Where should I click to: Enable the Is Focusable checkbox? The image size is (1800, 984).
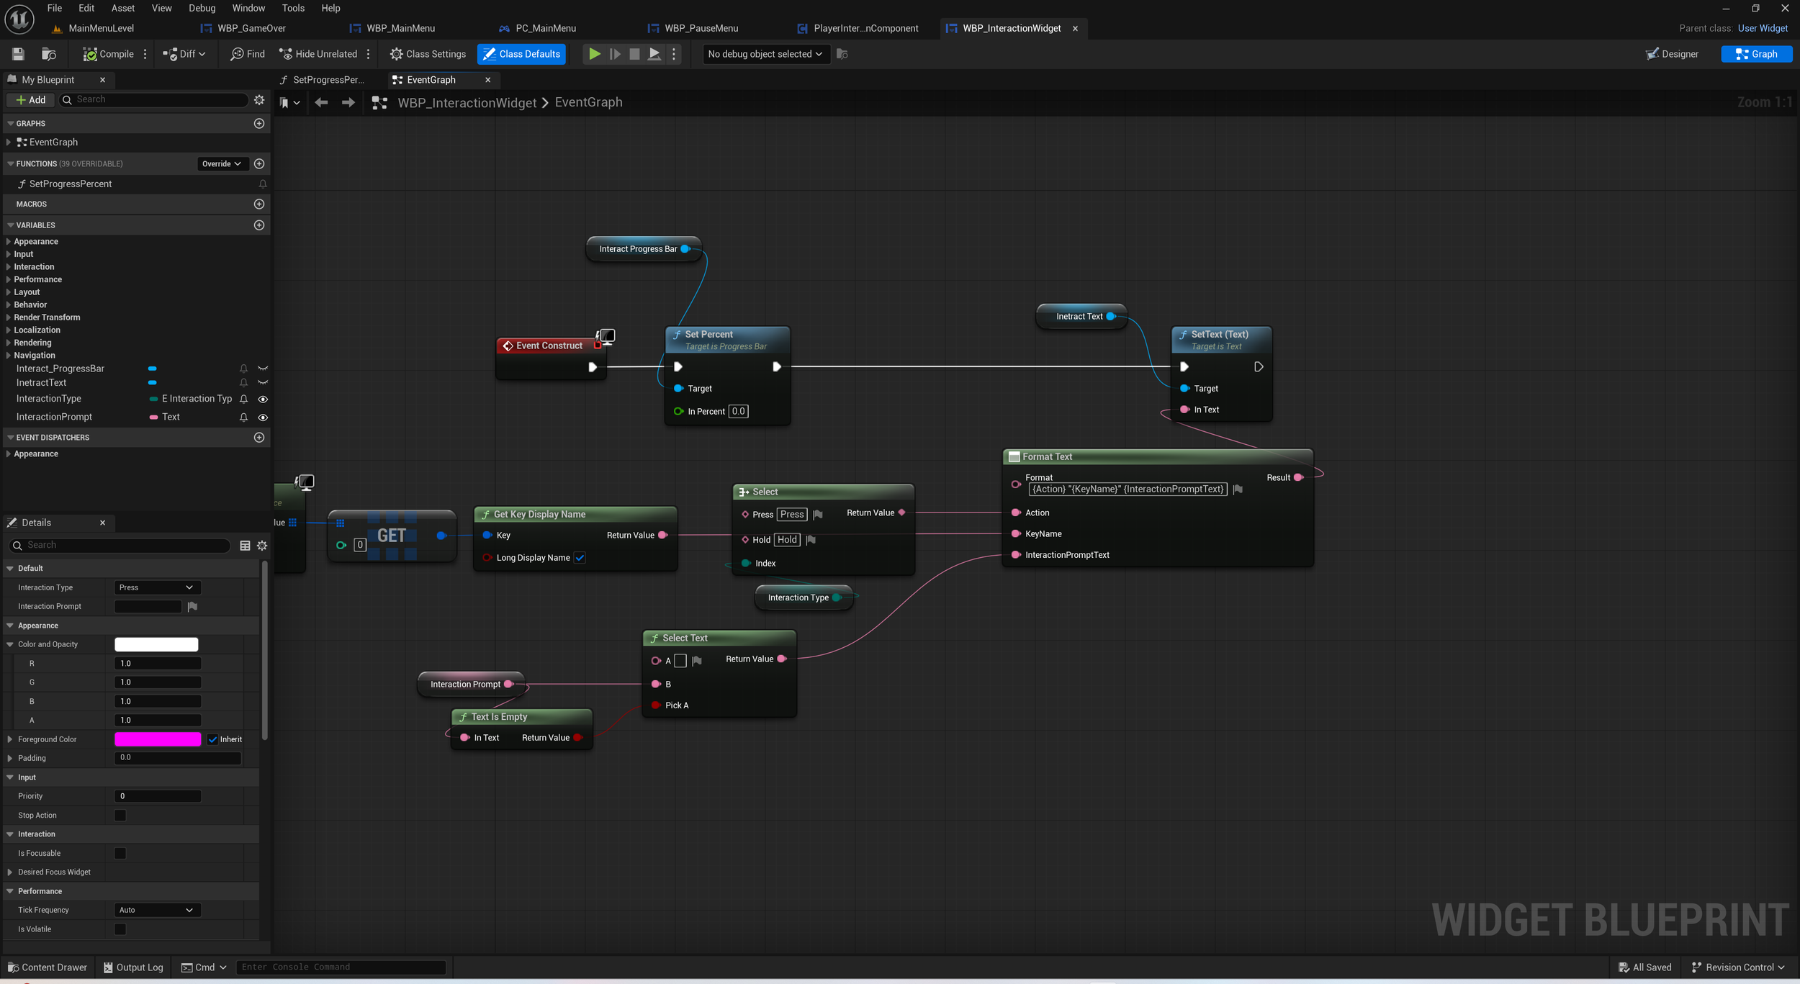(x=120, y=854)
